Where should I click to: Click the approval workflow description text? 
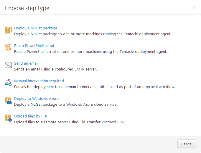[95, 87]
